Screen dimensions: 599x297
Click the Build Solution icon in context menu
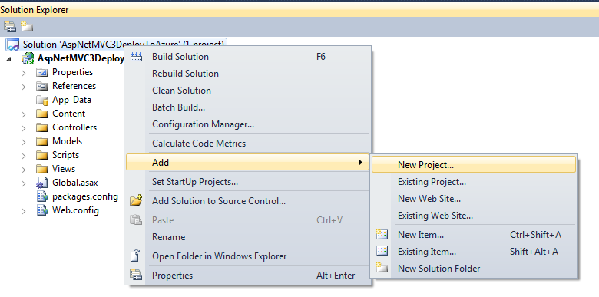[x=137, y=57]
